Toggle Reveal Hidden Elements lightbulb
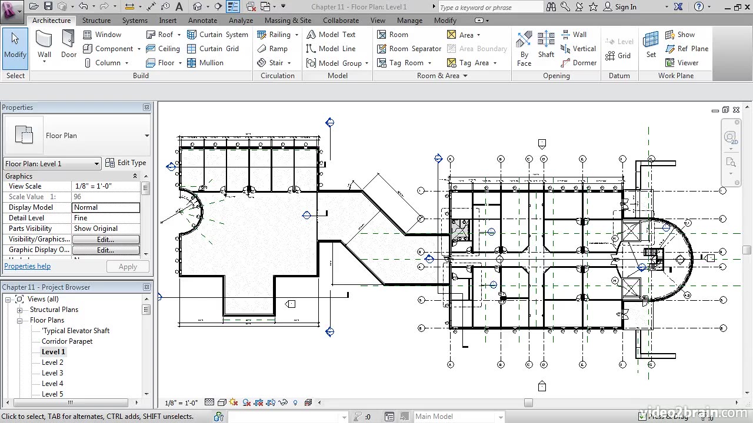The image size is (753, 423). (295, 402)
